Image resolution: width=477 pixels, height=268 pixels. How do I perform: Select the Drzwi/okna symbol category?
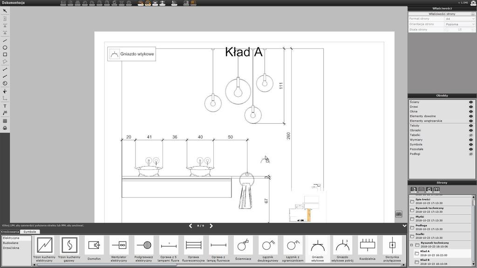[x=16, y=248]
